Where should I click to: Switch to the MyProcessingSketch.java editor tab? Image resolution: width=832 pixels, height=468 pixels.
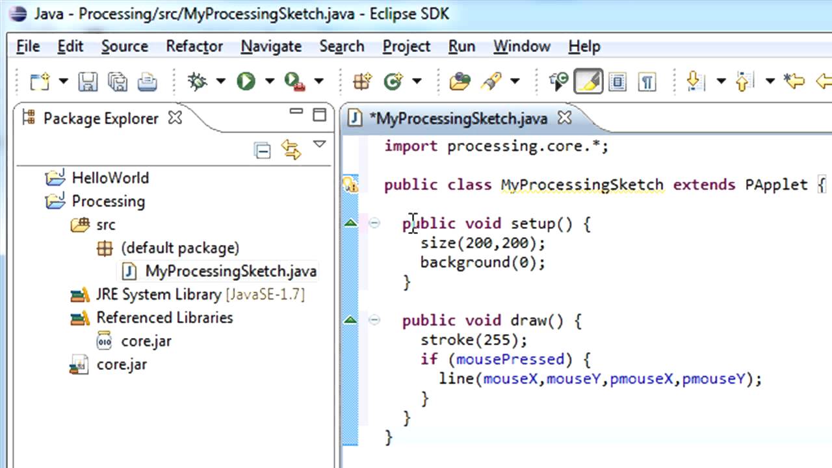(458, 118)
